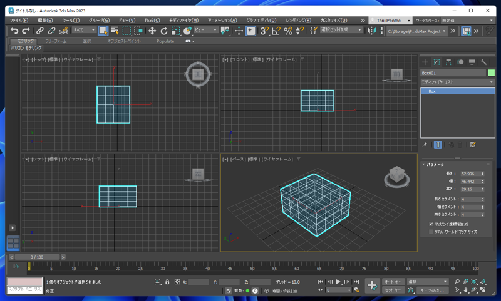Select the Move tool
The width and height of the screenshot is (501, 301).
(x=152, y=31)
